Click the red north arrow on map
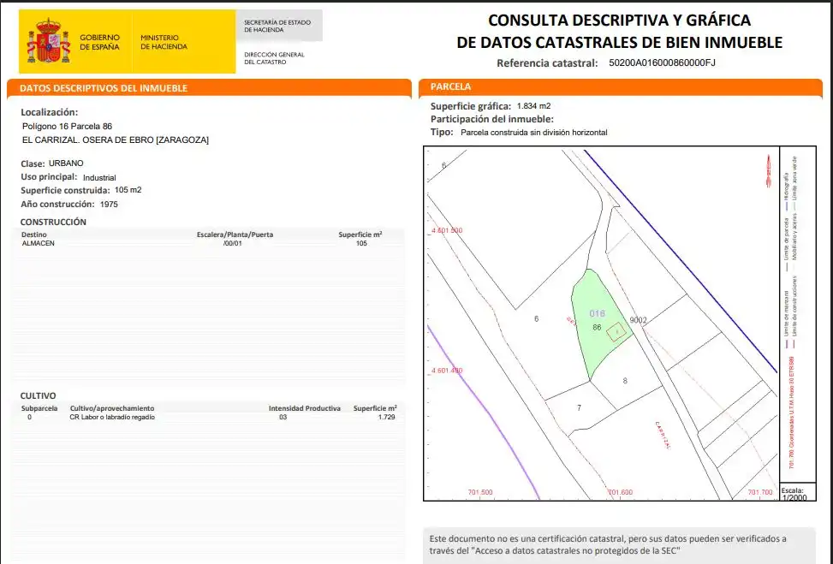The width and height of the screenshot is (833, 564). click(x=768, y=171)
